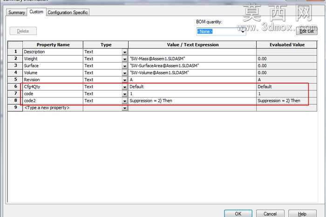Select the Custom tab

coord(36,12)
